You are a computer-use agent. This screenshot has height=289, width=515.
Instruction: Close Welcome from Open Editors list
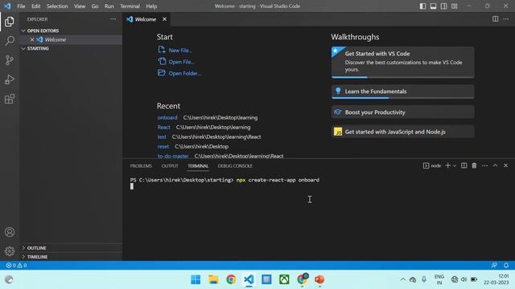pyautogui.click(x=32, y=39)
